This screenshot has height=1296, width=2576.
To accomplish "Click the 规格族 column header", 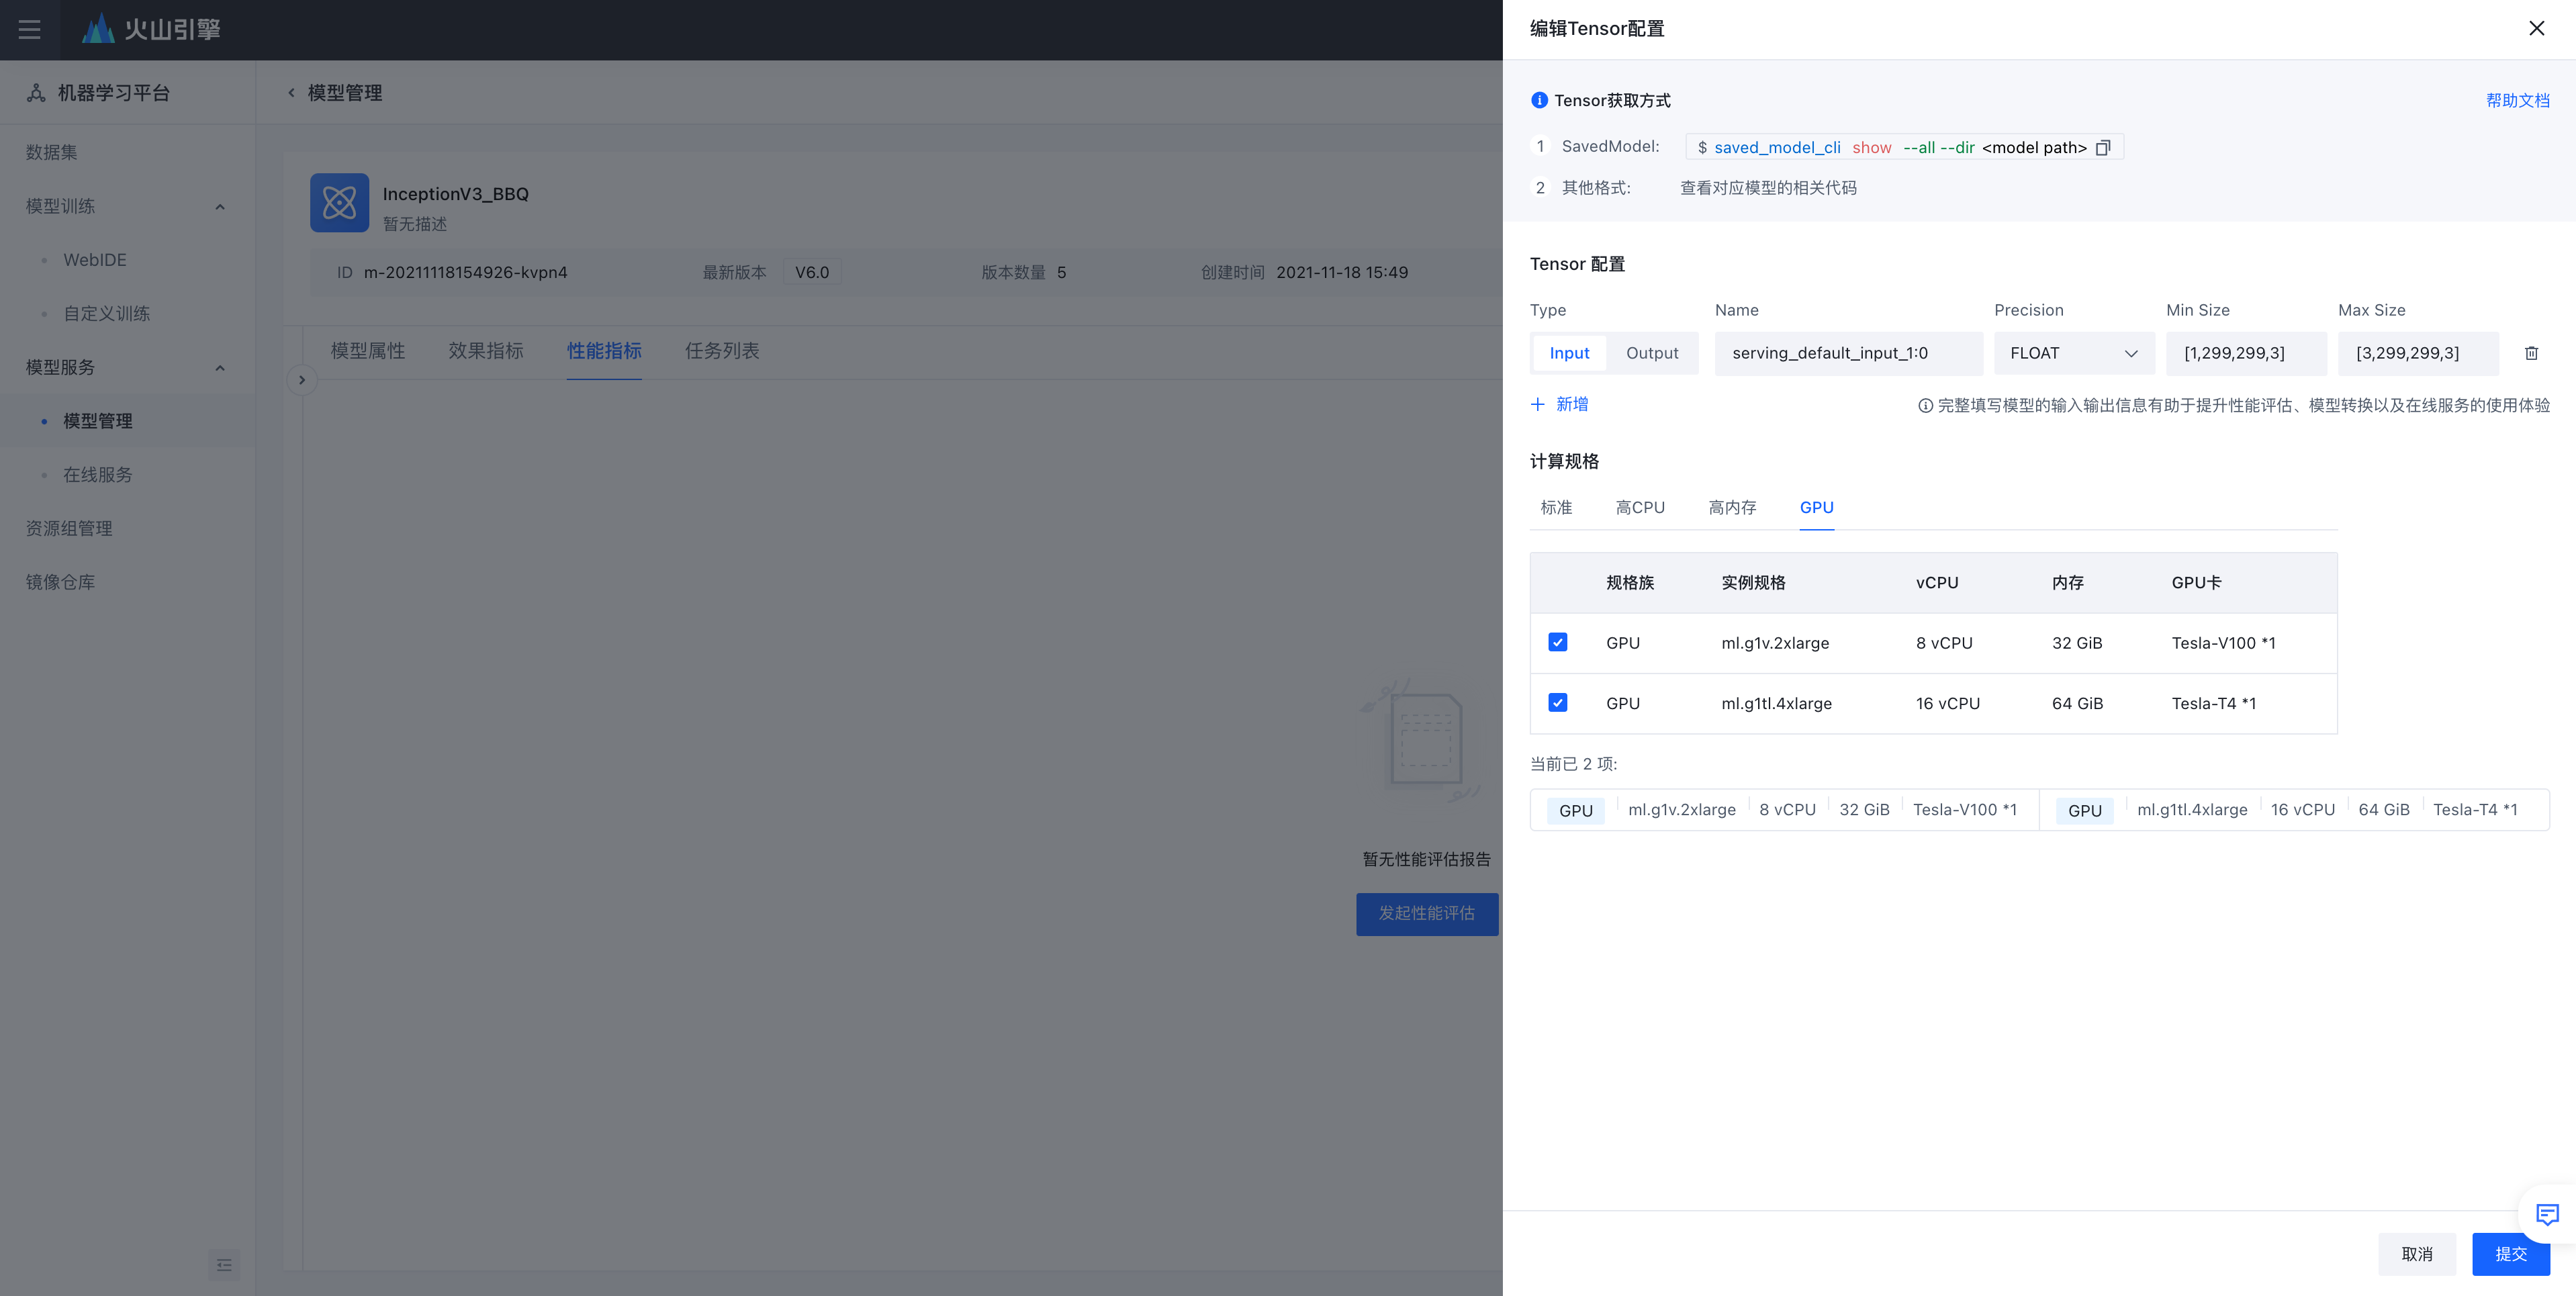I will point(1630,583).
